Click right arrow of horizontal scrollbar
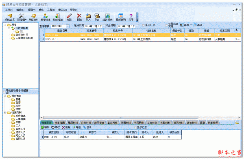 pyautogui.click(x=239, y=118)
